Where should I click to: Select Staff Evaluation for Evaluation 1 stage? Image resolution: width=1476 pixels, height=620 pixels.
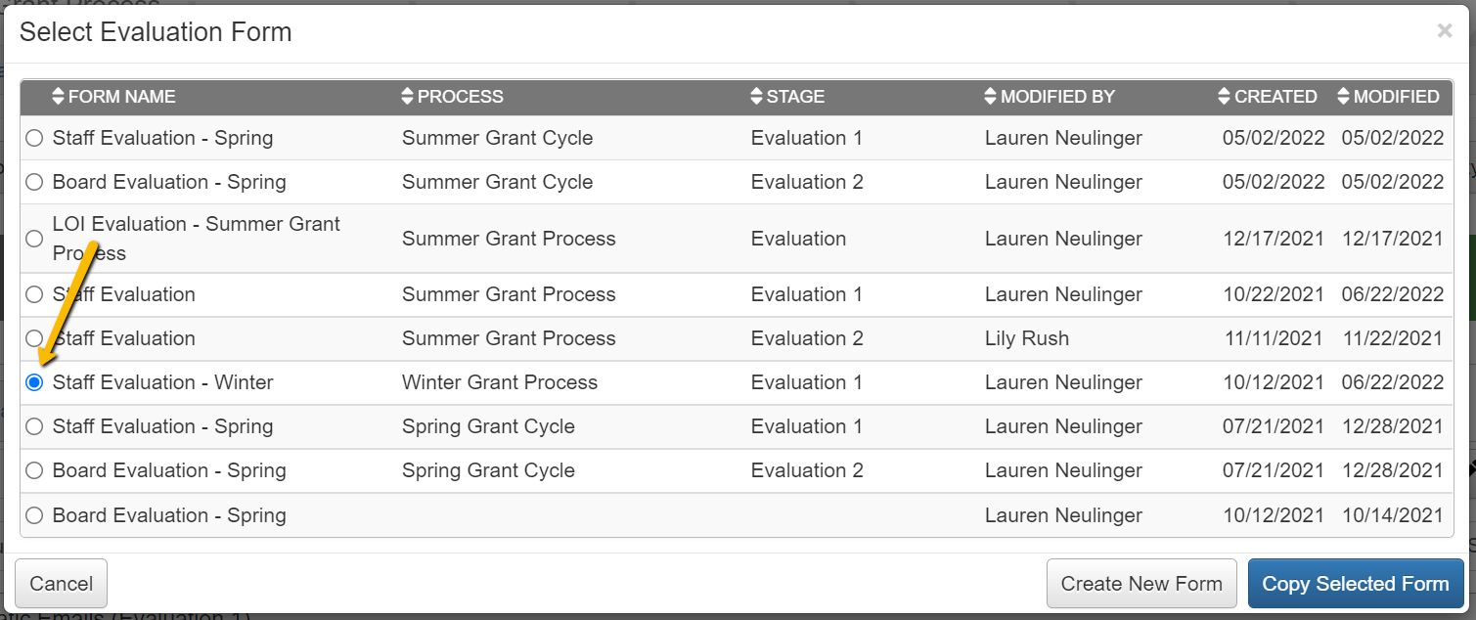pos(34,294)
